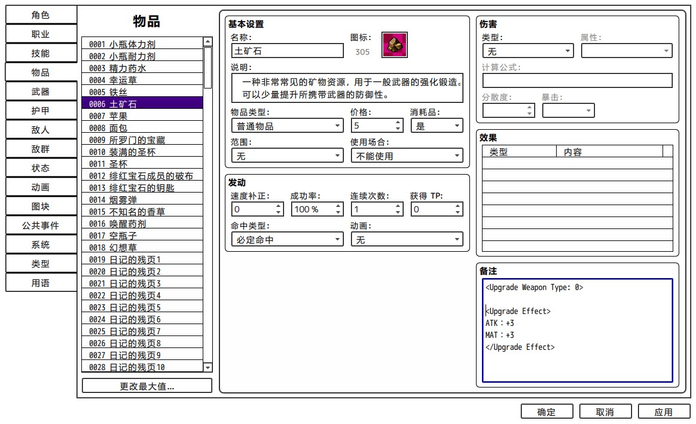
Task: Open the 物品类型 dropdown
Action: tap(287, 126)
